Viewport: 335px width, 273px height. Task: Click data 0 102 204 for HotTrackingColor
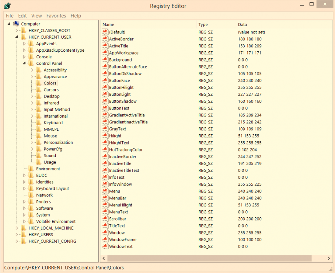(247, 150)
